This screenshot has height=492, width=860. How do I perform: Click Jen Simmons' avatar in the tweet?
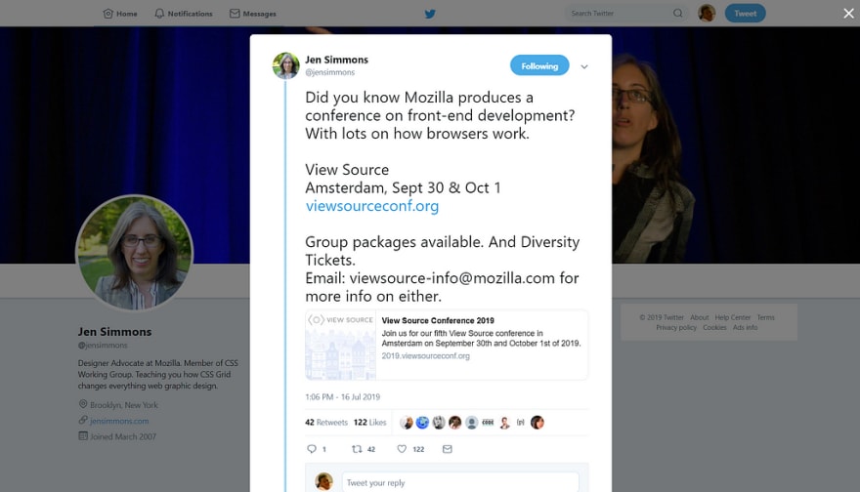coord(285,65)
